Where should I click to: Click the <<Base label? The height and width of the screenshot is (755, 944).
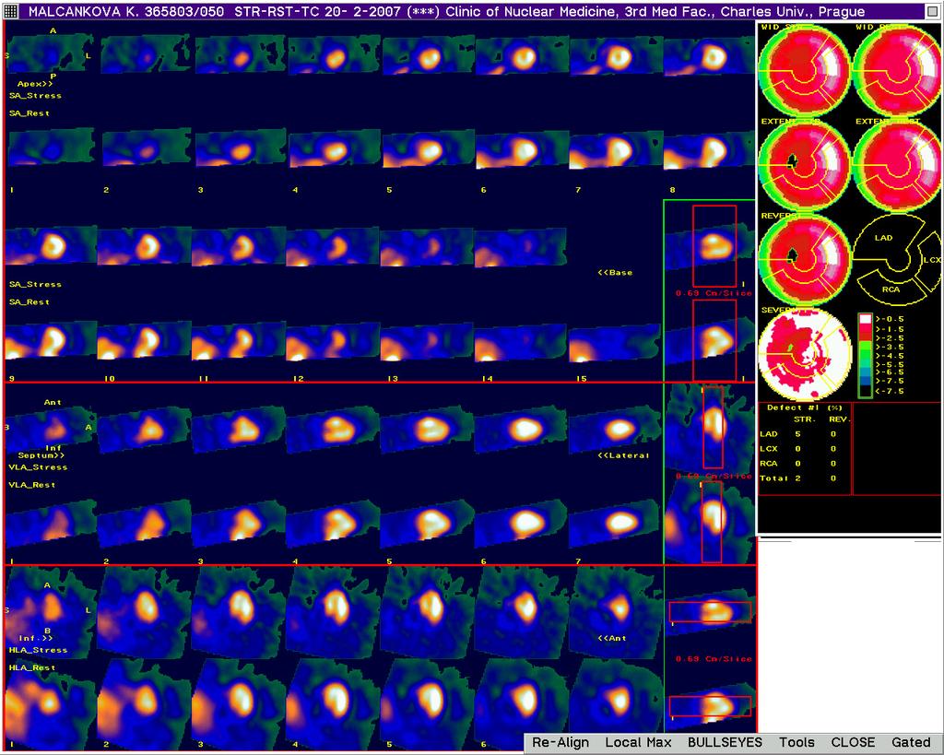pos(615,273)
